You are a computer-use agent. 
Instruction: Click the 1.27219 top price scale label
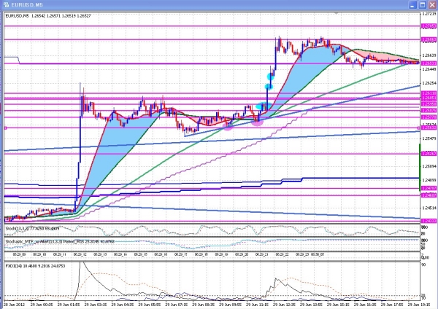click(429, 14)
